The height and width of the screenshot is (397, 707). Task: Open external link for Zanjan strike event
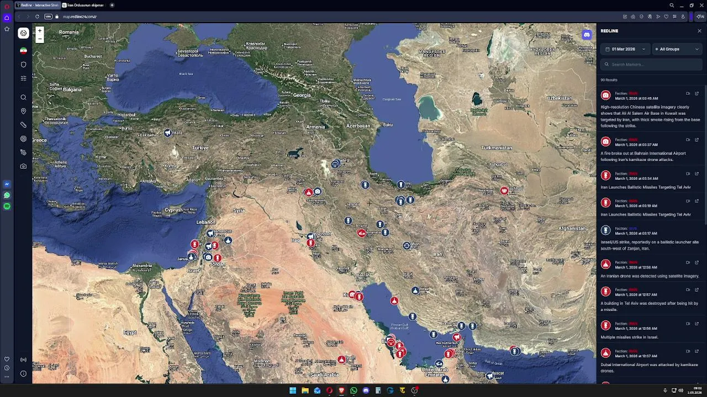point(697,229)
